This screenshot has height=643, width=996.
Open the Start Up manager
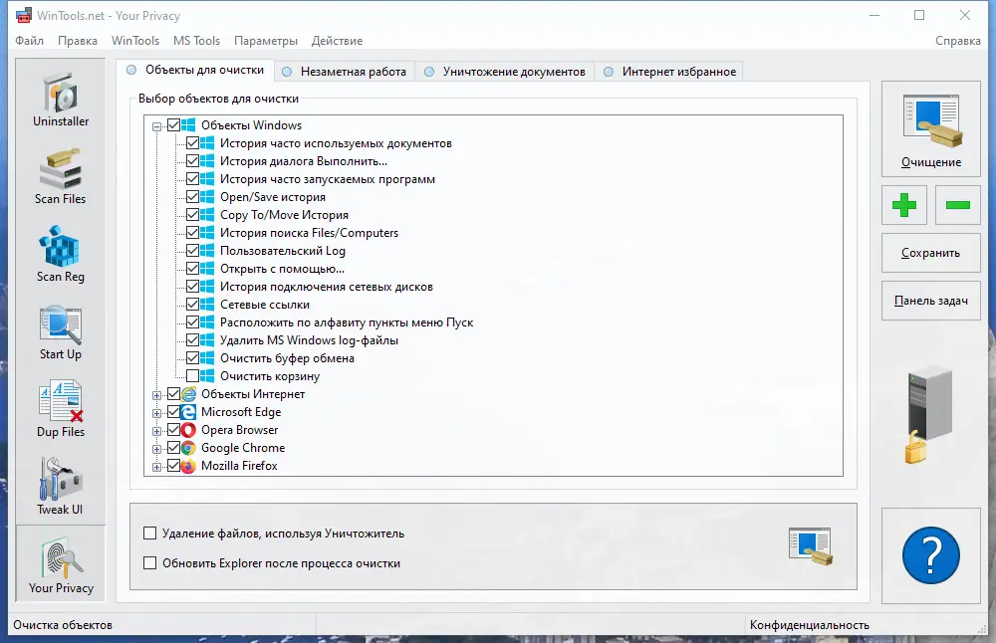coord(61,332)
